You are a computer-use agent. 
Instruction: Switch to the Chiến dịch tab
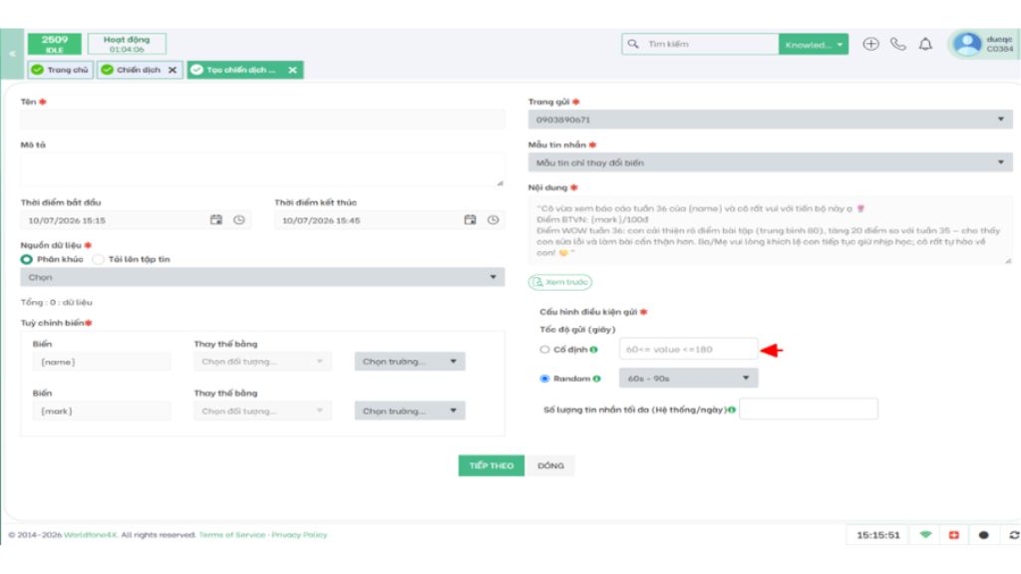pos(140,70)
